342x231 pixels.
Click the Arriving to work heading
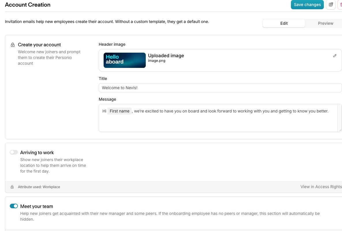pos(37,153)
